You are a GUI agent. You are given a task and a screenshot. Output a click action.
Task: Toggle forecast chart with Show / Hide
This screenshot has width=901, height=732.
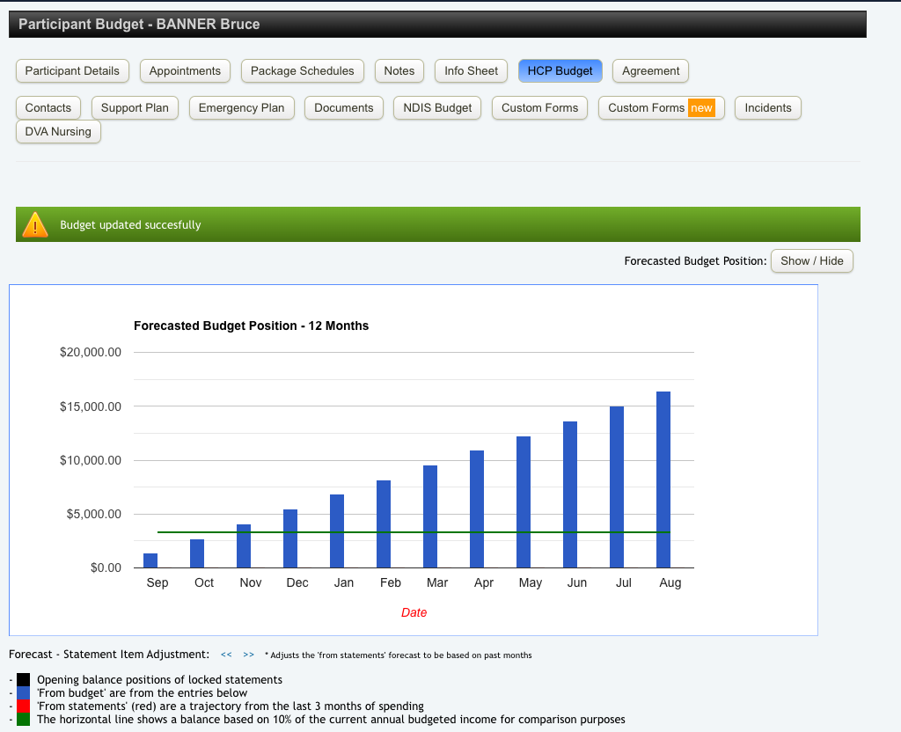tap(811, 261)
